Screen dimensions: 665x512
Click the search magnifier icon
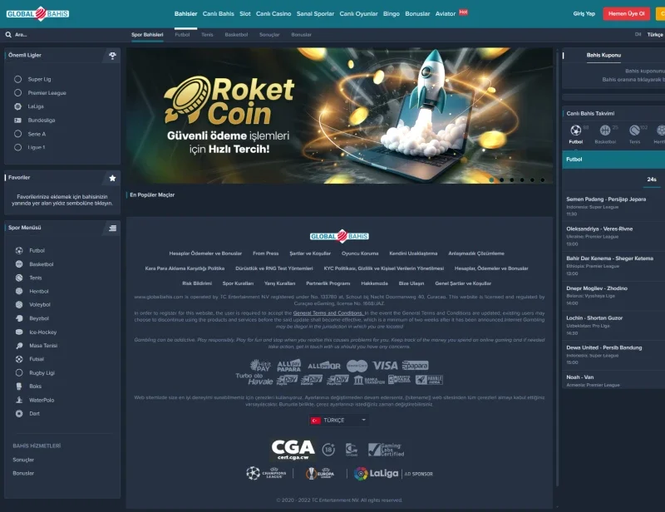8,35
